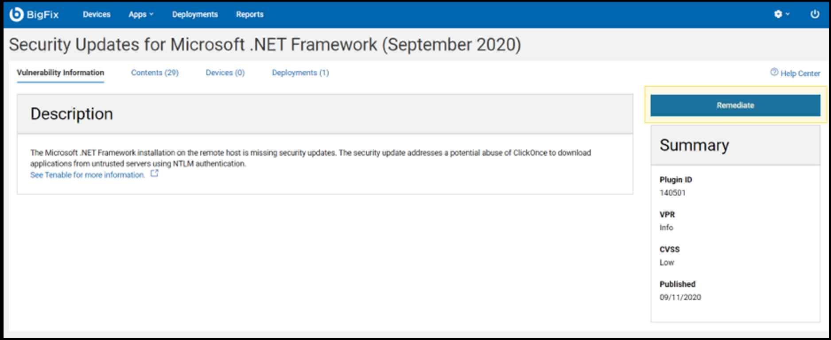The width and height of the screenshot is (831, 340).
Task: Click the Security Updates page title
Action: [x=265, y=45]
